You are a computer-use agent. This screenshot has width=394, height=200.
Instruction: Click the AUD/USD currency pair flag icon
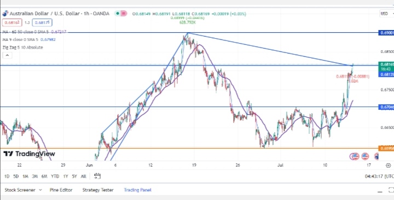[x=5, y=14]
